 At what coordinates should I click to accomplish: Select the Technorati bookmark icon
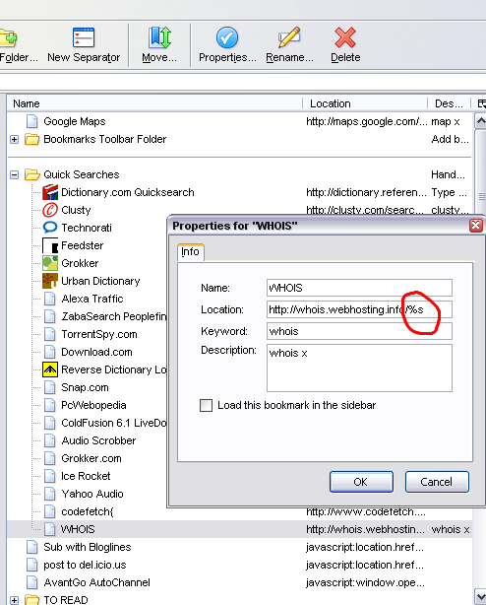click(49, 228)
